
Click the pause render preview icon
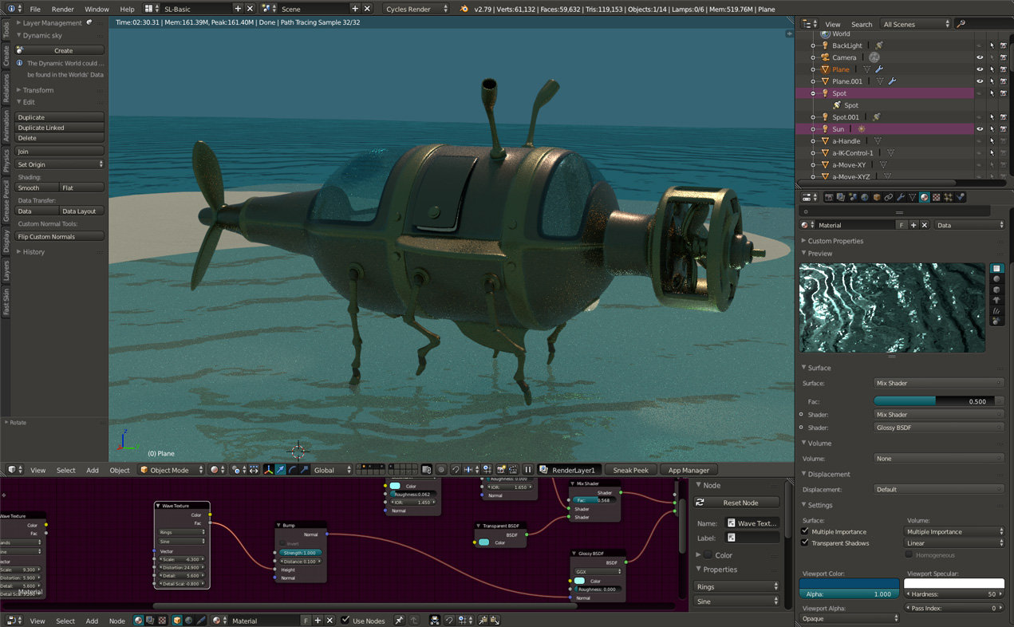528,470
